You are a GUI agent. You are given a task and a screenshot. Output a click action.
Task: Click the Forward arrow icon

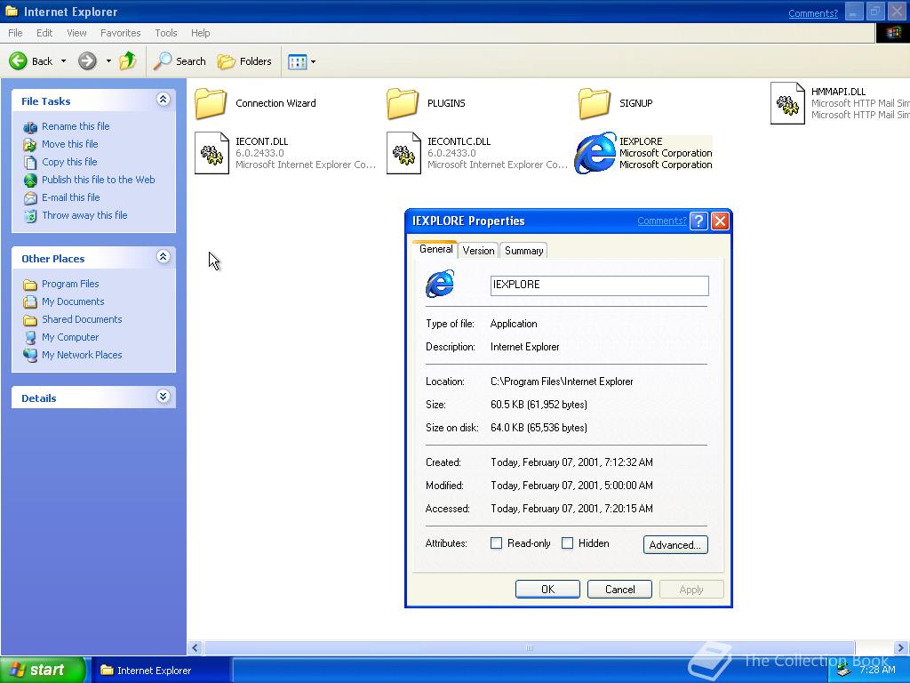[88, 61]
